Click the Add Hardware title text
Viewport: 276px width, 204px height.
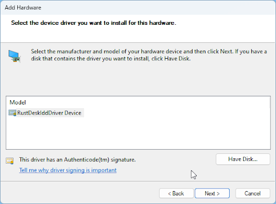point(23,8)
